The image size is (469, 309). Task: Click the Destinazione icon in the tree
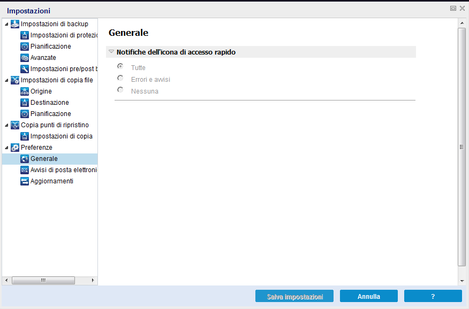pos(25,103)
